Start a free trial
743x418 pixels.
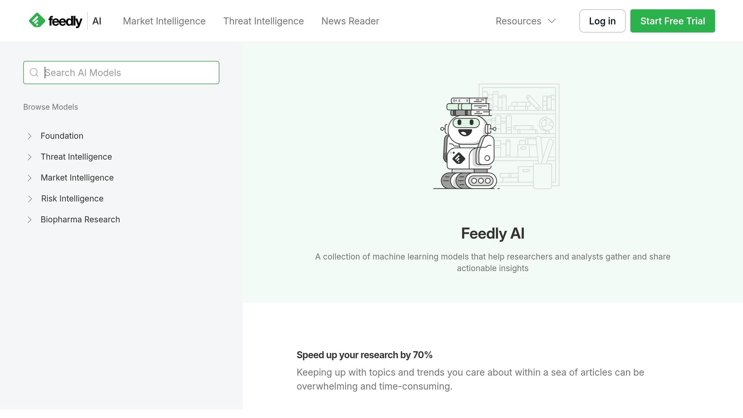click(672, 21)
